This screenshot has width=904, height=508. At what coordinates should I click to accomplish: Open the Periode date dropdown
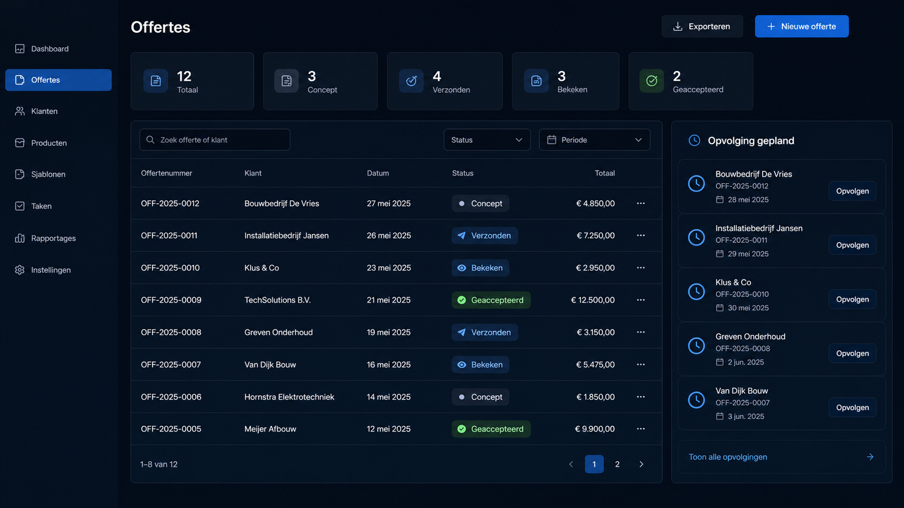(x=594, y=140)
